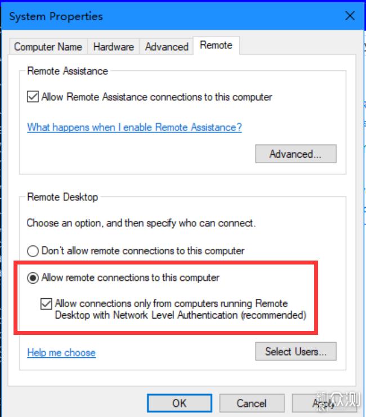Toggle Allow Remote Assistance connections checkbox

(33, 97)
